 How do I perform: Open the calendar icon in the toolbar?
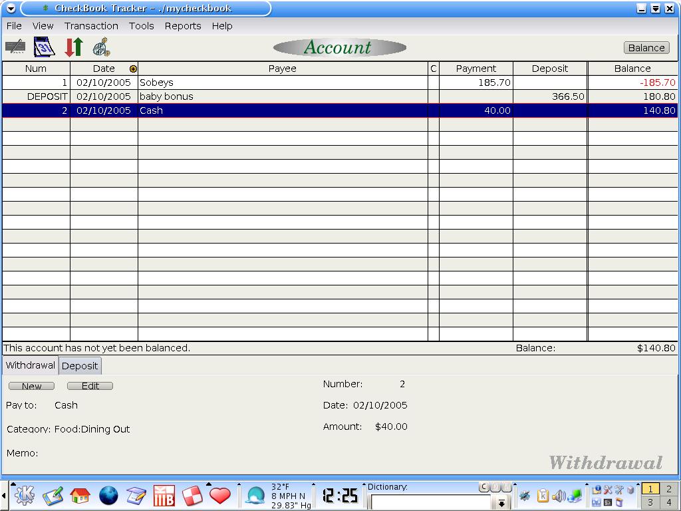point(44,47)
